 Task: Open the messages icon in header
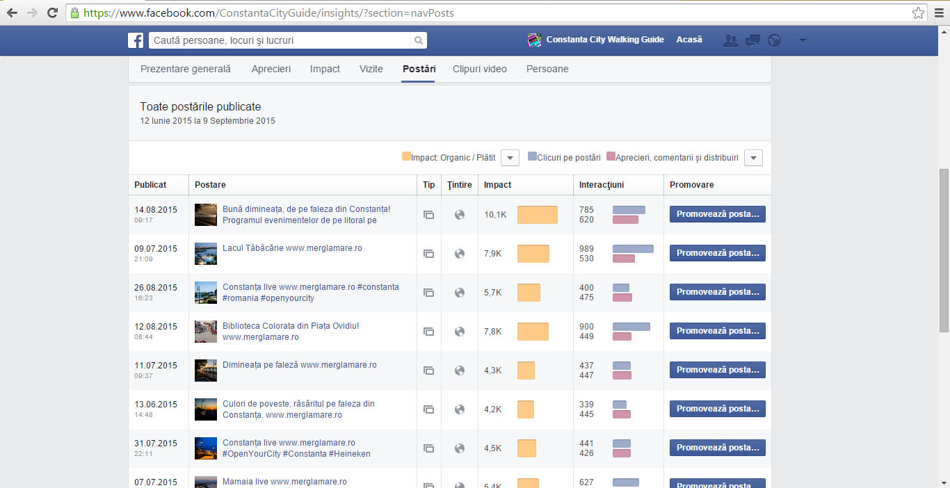tap(752, 40)
